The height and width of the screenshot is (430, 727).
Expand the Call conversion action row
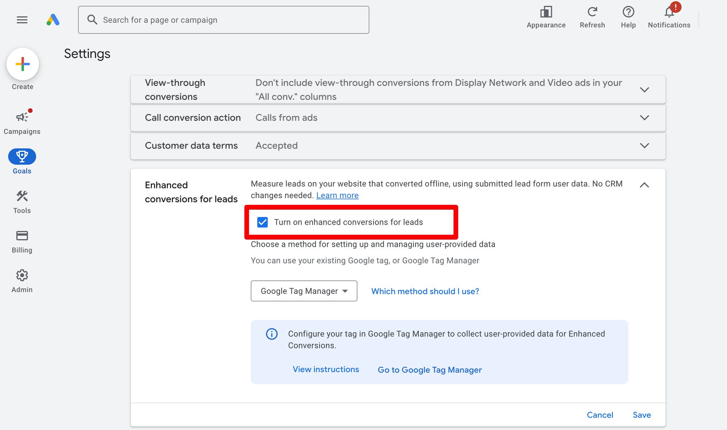[x=644, y=118]
